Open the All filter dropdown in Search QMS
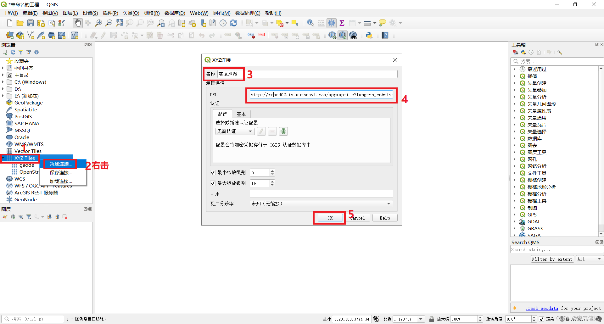 point(590,259)
